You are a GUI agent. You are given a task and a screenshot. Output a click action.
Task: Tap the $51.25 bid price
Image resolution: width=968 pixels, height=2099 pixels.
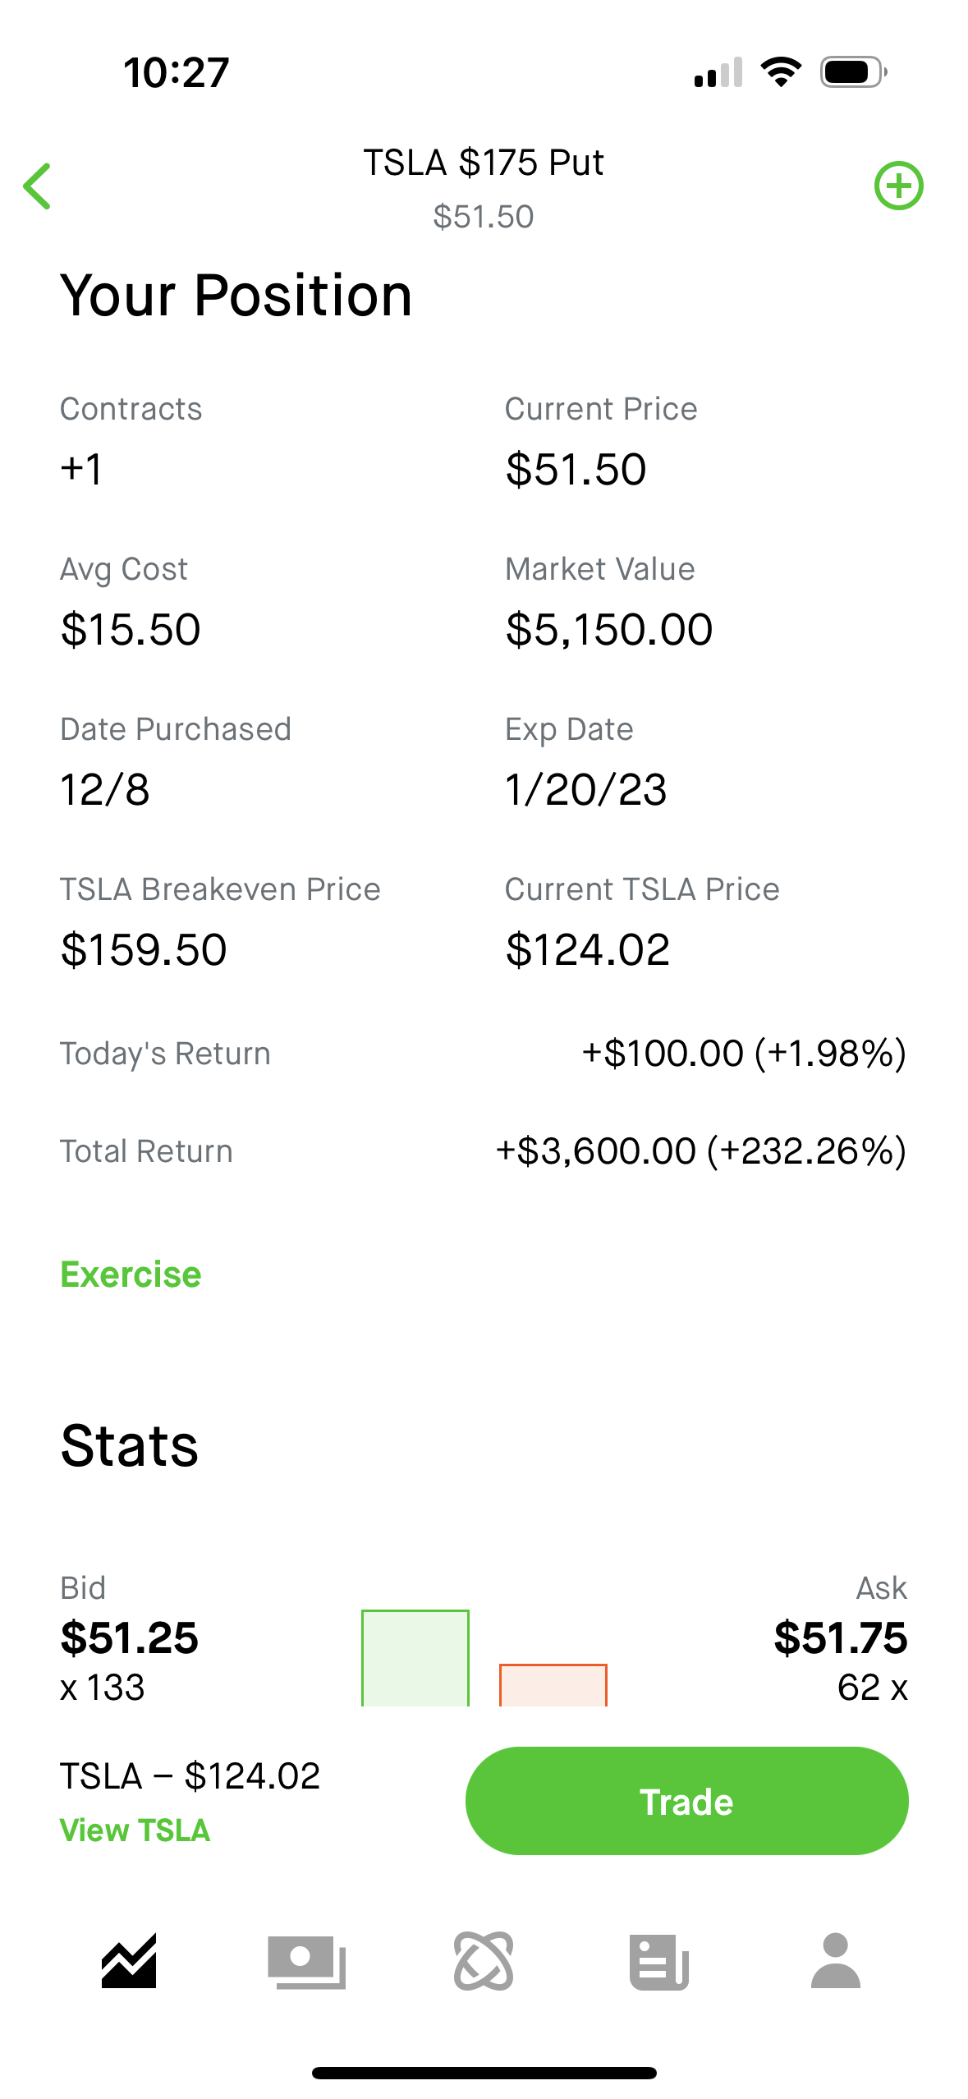pyautogui.click(x=130, y=1637)
